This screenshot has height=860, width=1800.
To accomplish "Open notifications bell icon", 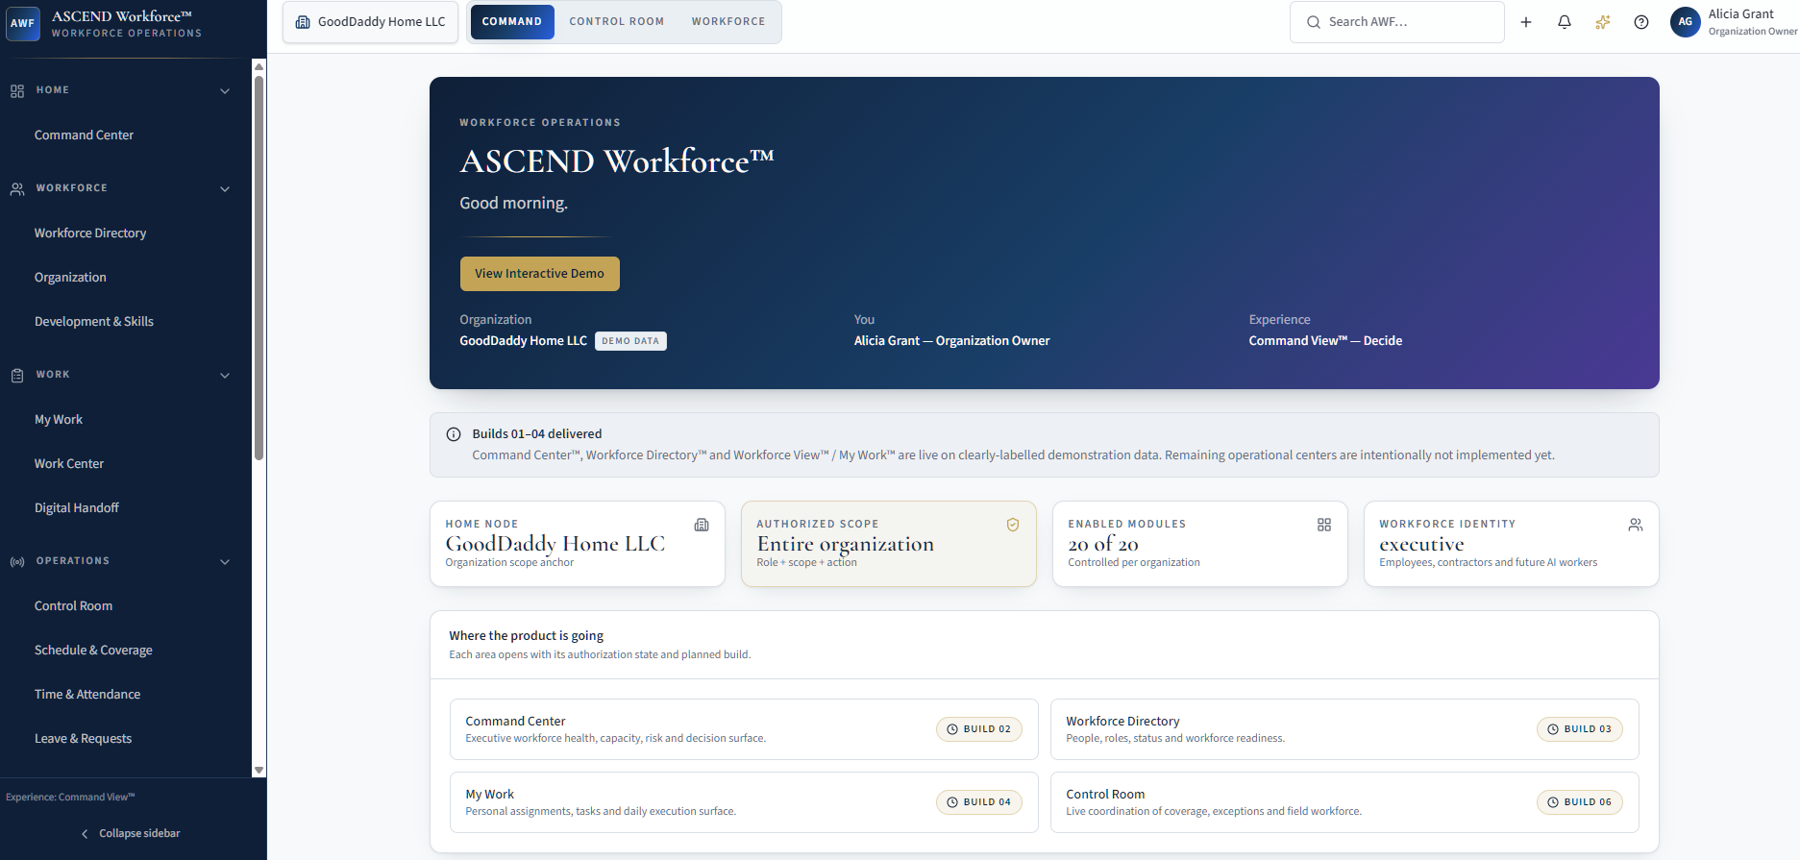I will pos(1565,22).
